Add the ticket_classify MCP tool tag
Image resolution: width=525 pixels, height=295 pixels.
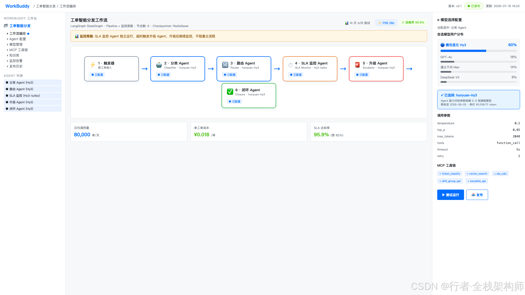450,174
